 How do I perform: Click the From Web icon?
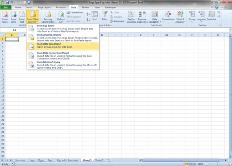point(13,17)
